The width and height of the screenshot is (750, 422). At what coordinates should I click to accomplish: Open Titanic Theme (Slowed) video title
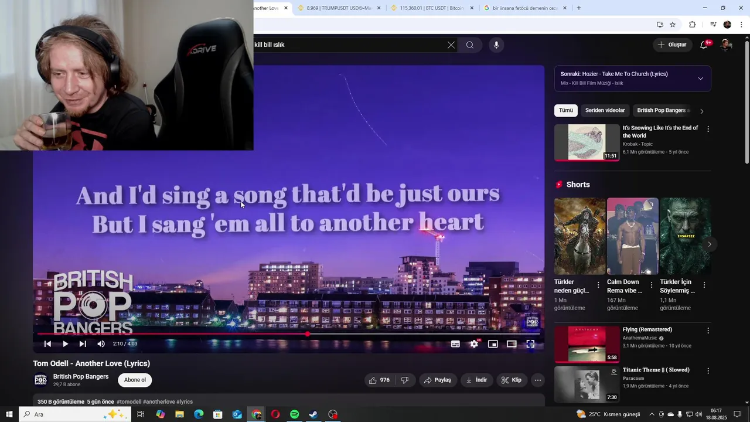pos(656,370)
